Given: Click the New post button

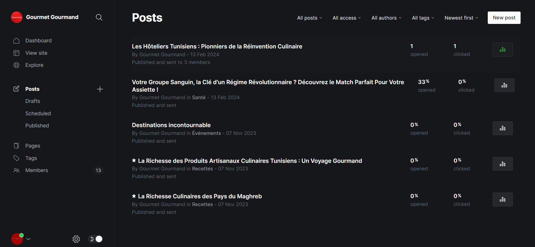Looking at the screenshot, I should click(504, 18).
